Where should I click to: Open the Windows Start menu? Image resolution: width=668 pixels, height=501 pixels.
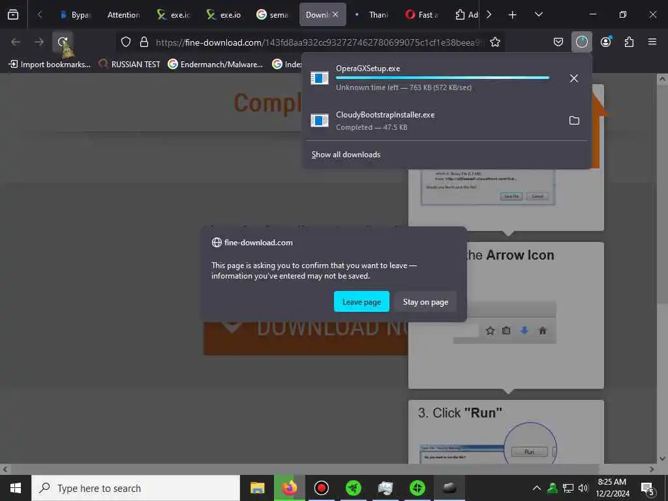[x=16, y=488]
